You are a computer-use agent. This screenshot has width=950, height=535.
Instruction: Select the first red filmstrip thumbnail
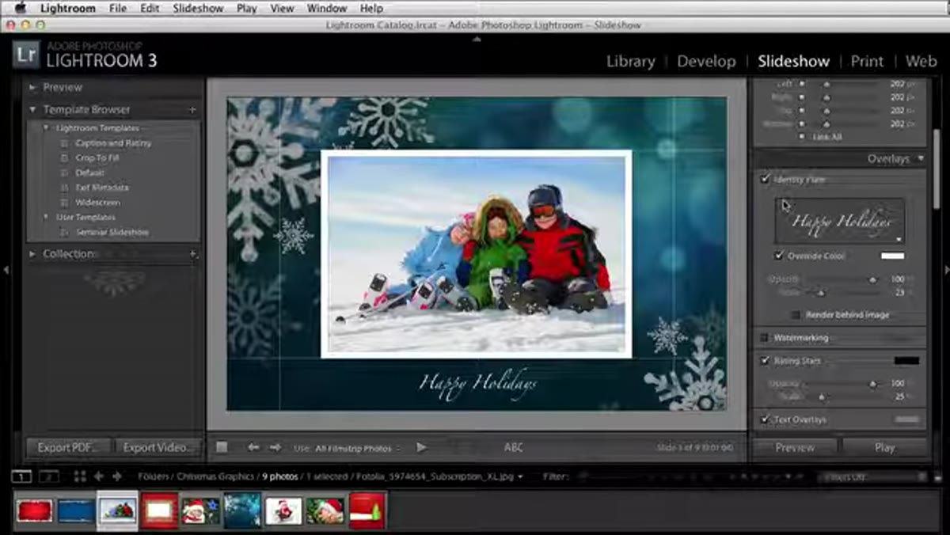point(35,510)
